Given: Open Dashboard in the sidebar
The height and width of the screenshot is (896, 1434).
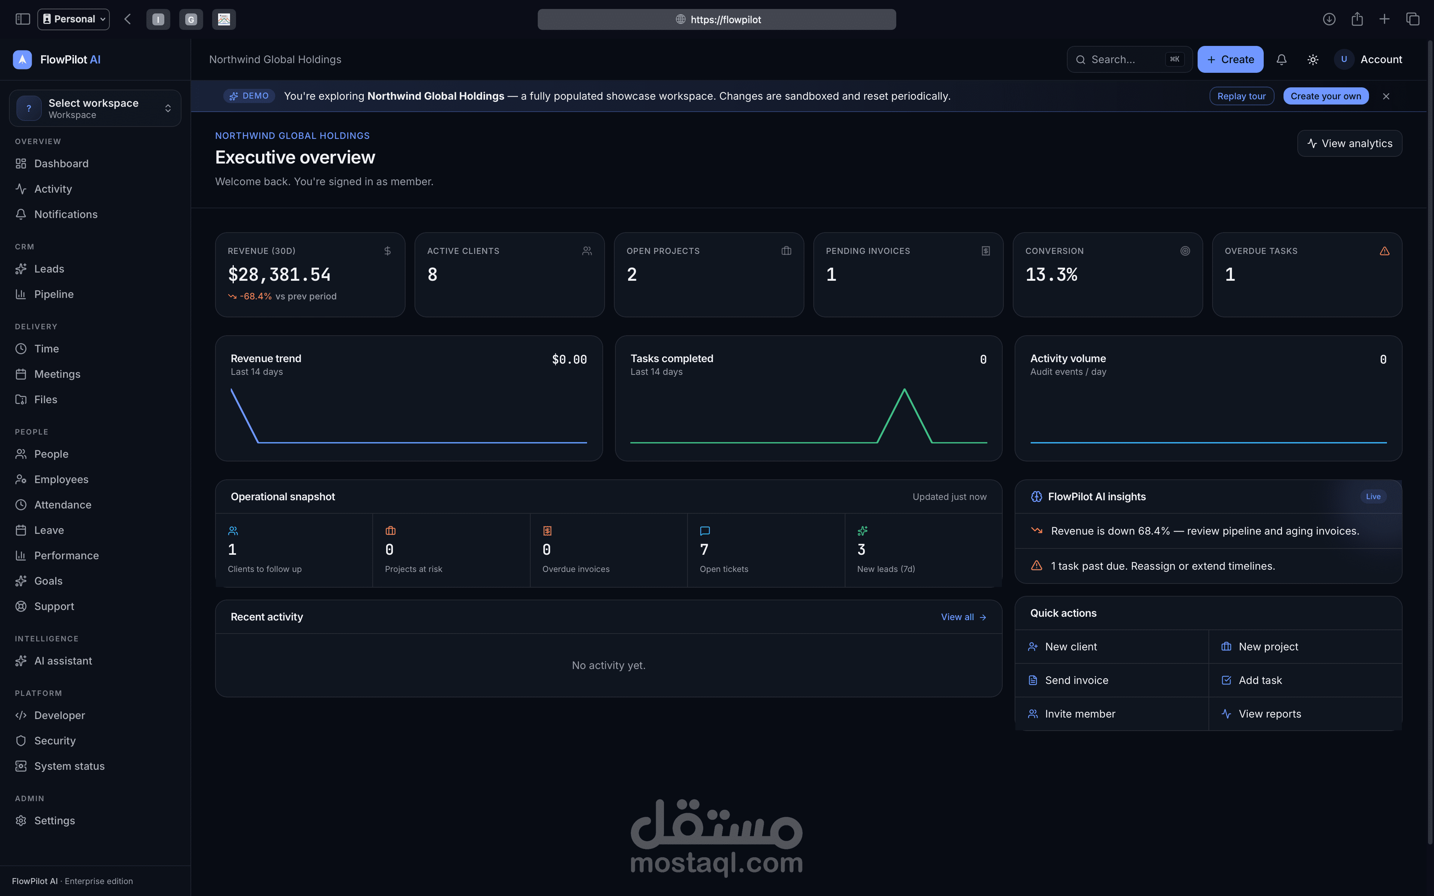Looking at the screenshot, I should 95,164.
